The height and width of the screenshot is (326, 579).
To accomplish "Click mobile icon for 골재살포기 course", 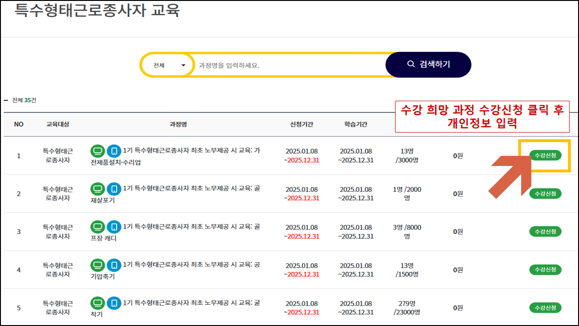I will 114,189.
